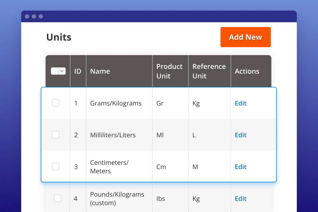Image resolution: width=318 pixels, height=212 pixels.
Task: Click the Units page heading
Action: click(59, 37)
